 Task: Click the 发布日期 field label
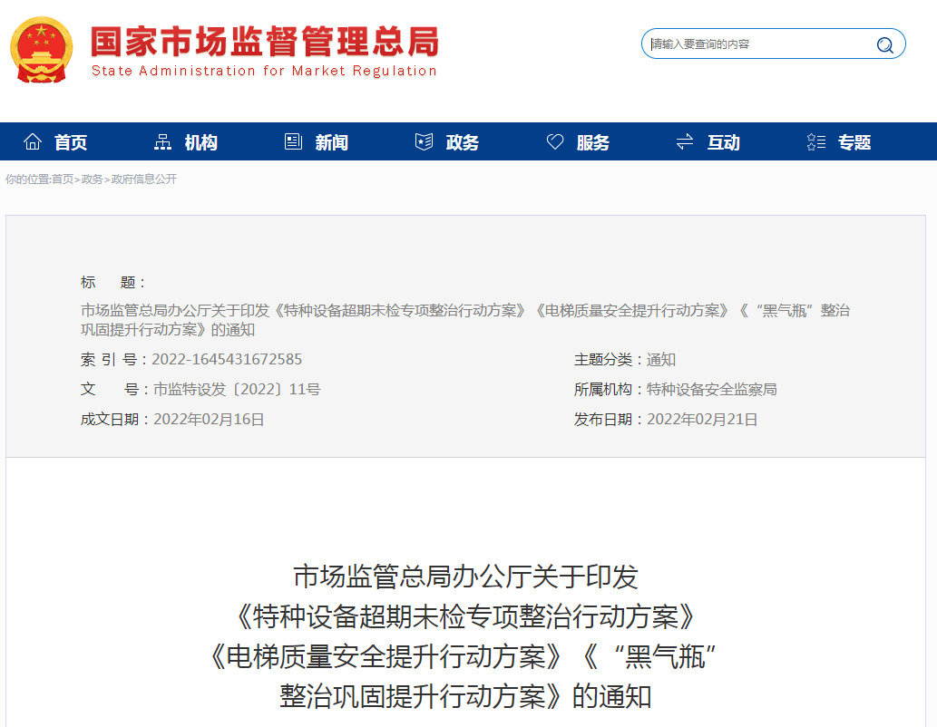pyautogui.click(x=607, y=420)
